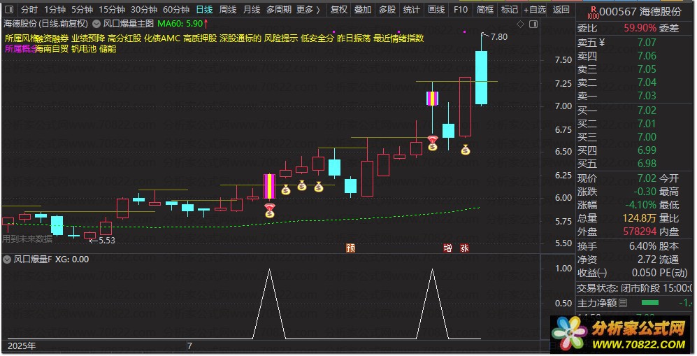
Task: Click the 用到未来数据 notice
Action: tap(27, 239)
